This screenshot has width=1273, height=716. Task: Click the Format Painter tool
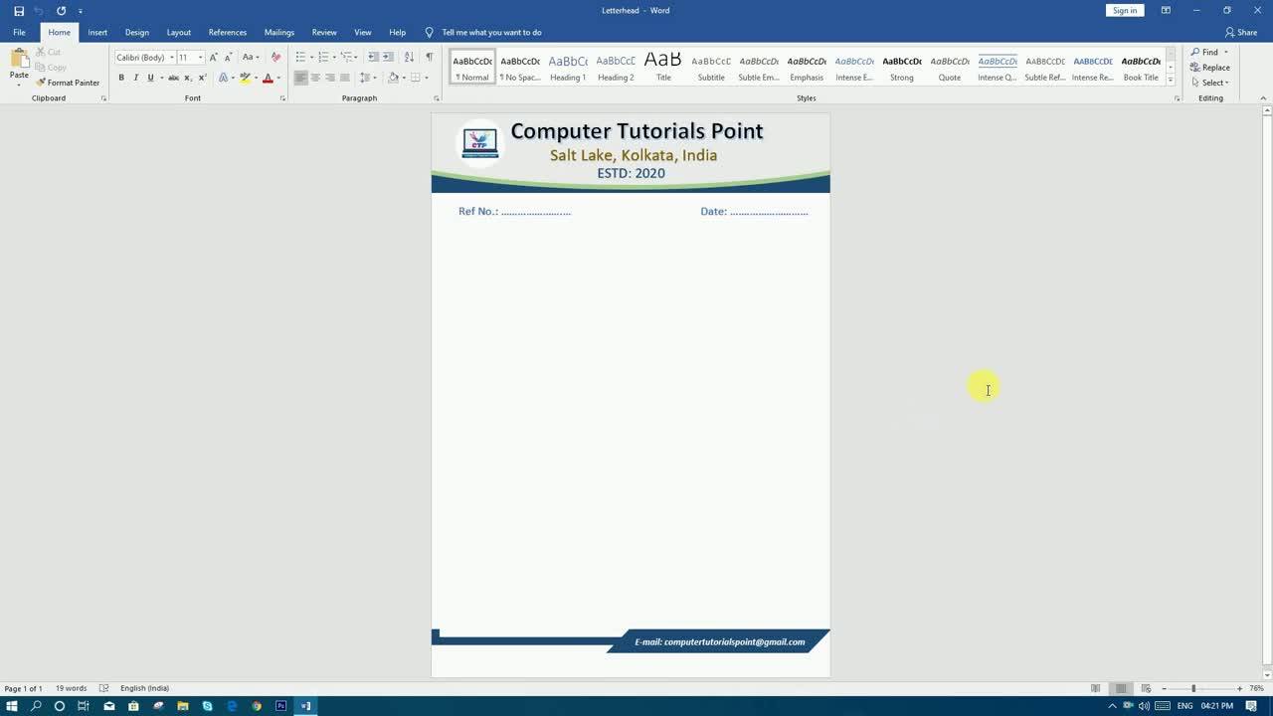(x=68, y=83)
